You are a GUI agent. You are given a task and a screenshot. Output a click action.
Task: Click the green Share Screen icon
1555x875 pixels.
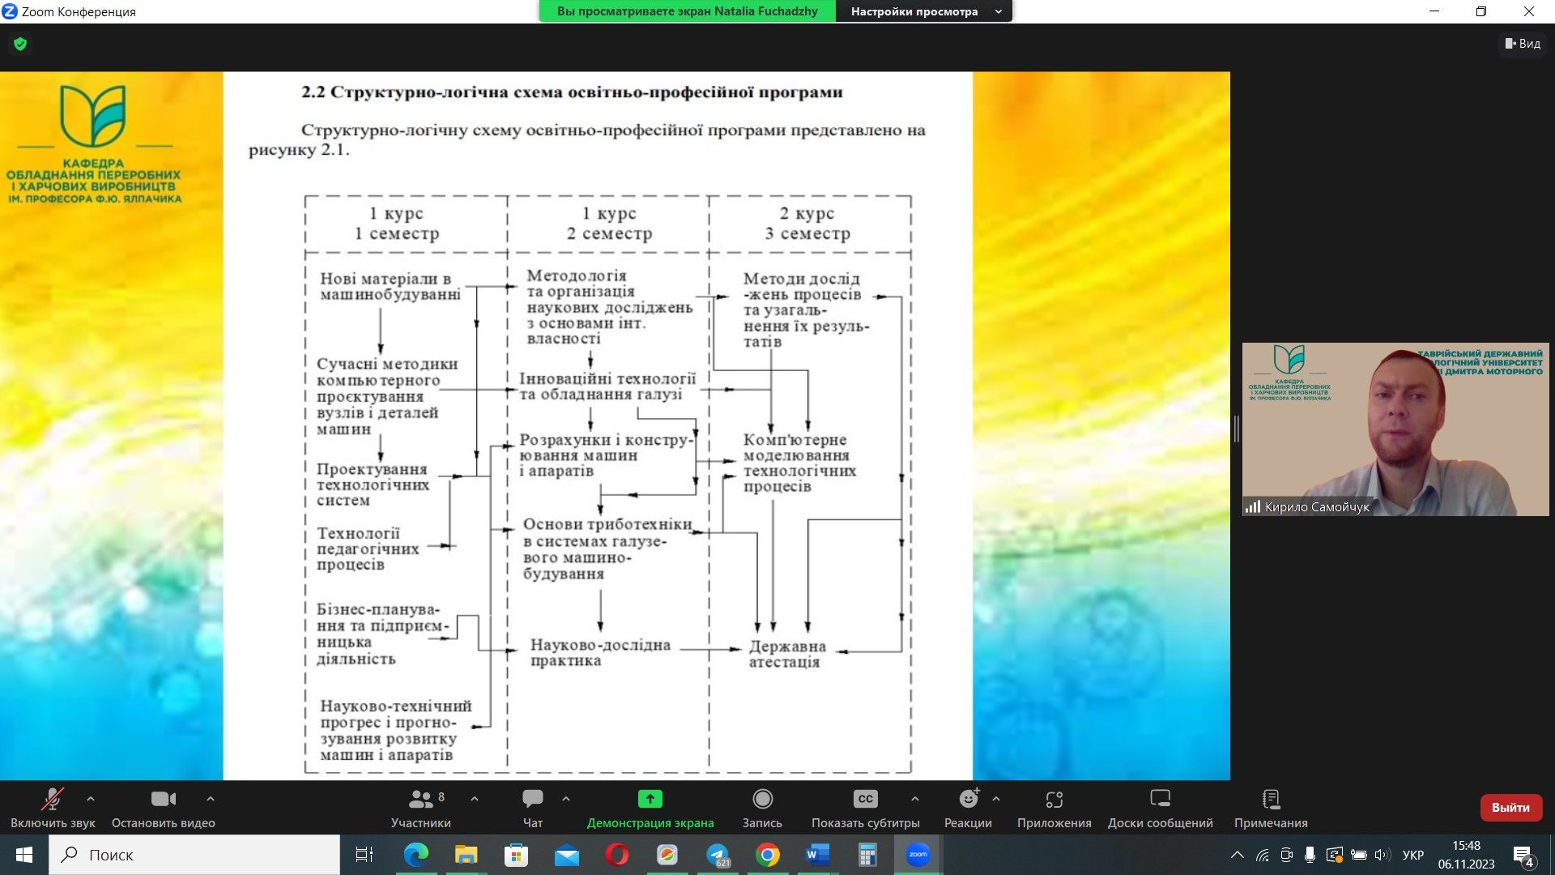650,800
